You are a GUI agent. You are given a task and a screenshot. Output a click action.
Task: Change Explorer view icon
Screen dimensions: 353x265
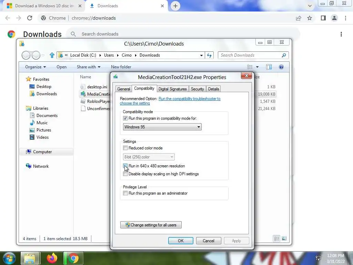(x=250, y=67)
